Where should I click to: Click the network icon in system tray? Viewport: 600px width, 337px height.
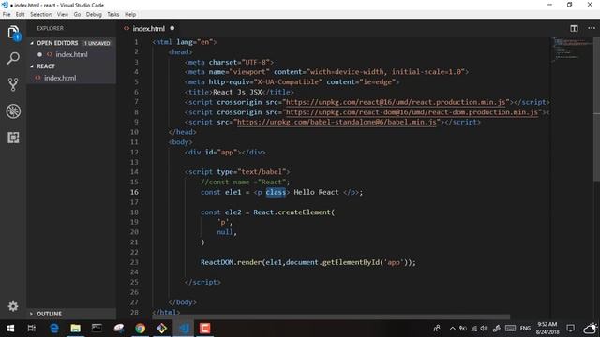(473, 329)
